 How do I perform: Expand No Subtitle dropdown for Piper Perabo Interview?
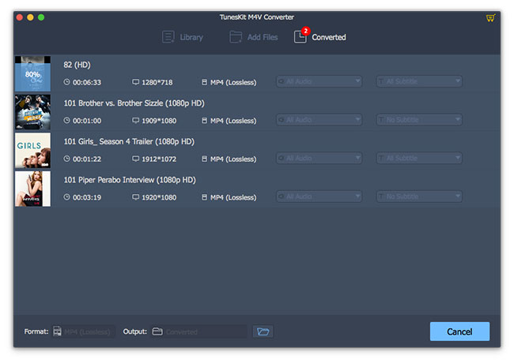click(x=419, y=196)
